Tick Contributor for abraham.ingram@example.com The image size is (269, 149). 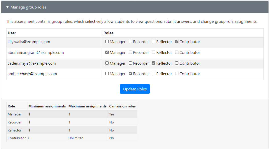[x=177, y=52]
